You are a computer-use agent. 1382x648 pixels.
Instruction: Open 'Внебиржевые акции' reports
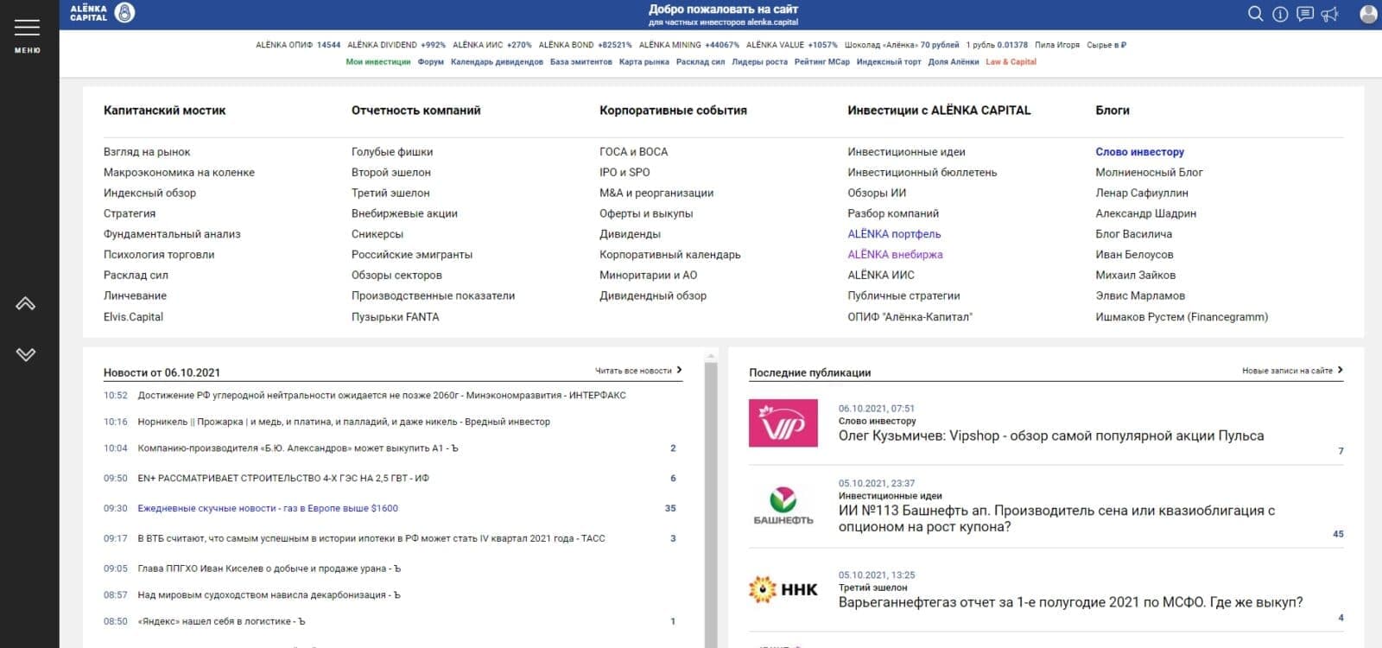click(404, 213)
